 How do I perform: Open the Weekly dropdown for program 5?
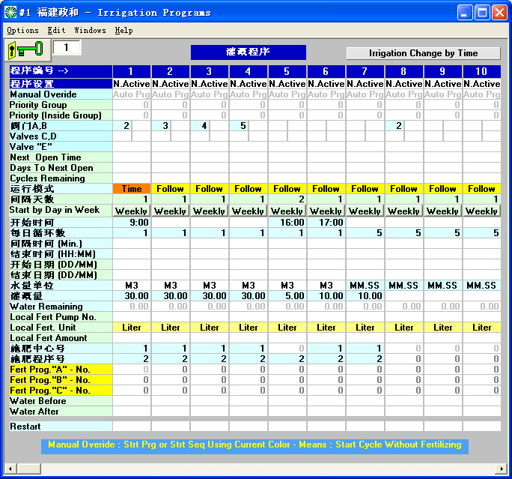coord(287,211)
